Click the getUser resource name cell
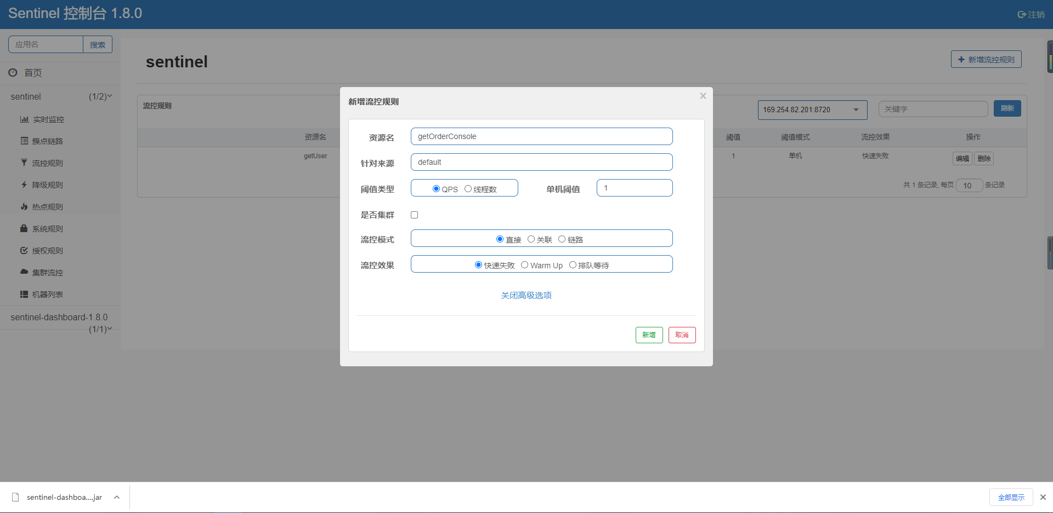Viewport: 1053px width, 513px height. pyautogui.click(x=315, y=156)
